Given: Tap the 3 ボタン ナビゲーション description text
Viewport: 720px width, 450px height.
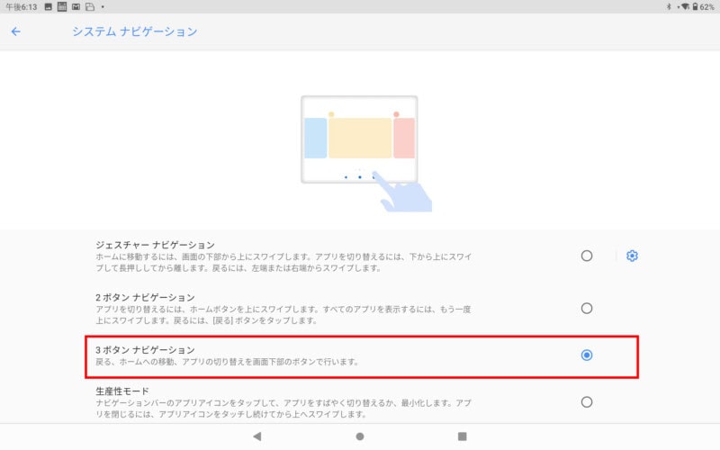Looking at the screenshot, I should 227,362.
